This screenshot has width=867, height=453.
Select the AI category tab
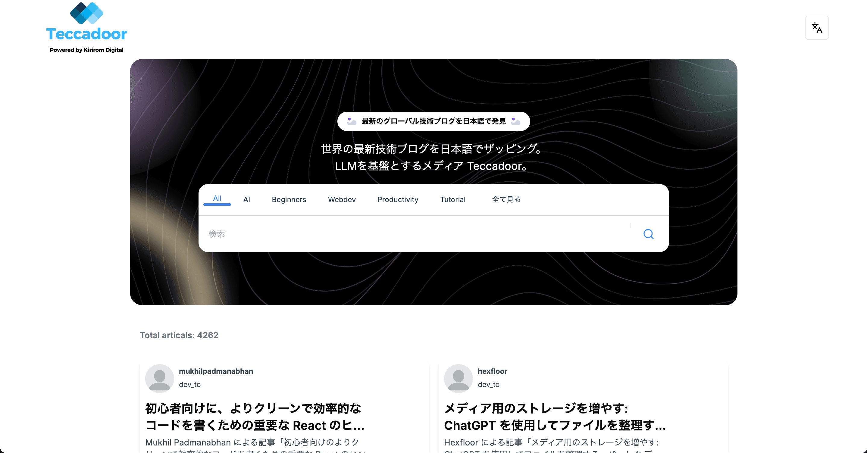(246, 199)
